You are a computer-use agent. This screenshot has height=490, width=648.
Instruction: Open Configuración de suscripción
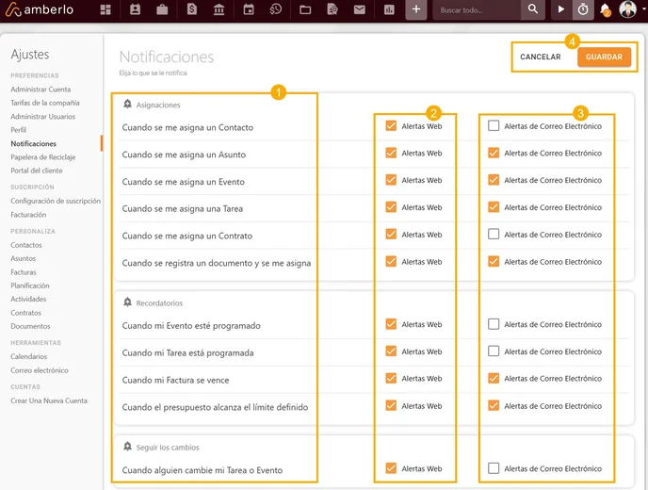56,201
